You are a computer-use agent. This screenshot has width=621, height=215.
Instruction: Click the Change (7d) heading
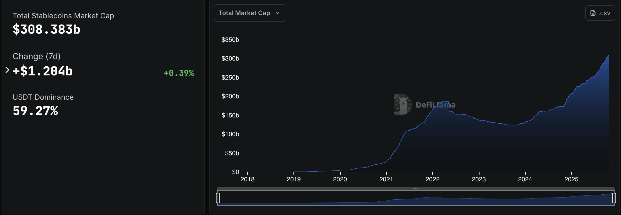click(36, 56)
